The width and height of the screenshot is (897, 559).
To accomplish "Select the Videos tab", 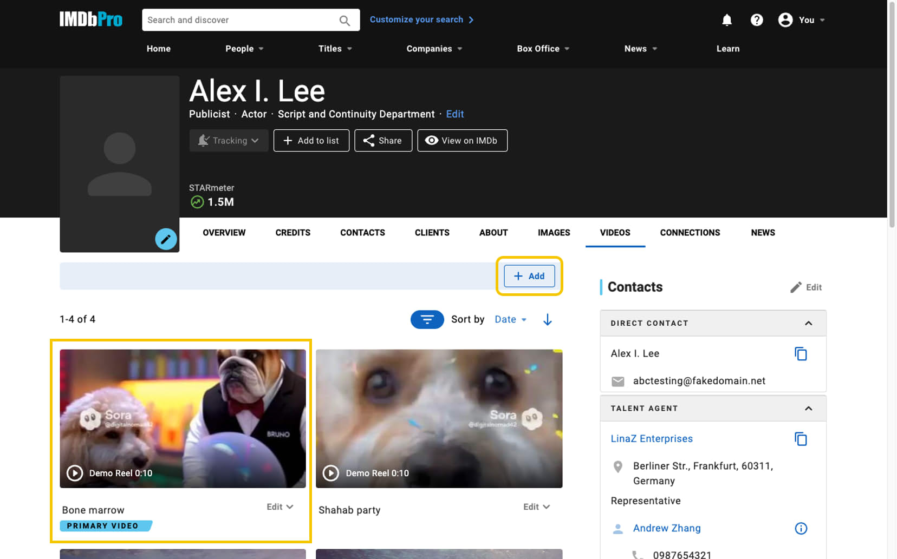I will [615, 233].
